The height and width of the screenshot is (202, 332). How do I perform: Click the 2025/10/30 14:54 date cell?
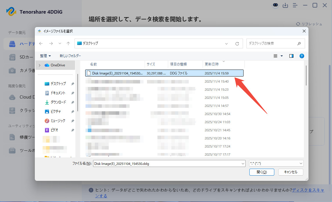coord(217,114)
